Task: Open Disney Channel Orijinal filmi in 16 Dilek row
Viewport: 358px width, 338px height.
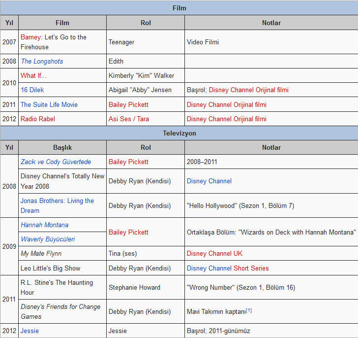Action: click(x=248, y=90)
